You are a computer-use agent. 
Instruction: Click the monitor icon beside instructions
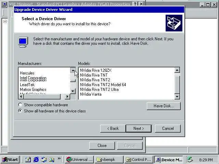tap(23, 42)
